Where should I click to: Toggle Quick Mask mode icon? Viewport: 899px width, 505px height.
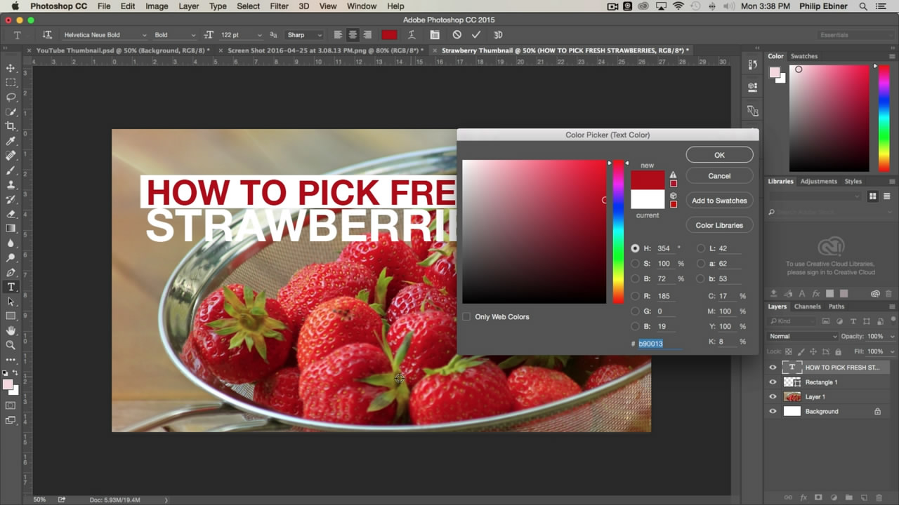[11, 405]
